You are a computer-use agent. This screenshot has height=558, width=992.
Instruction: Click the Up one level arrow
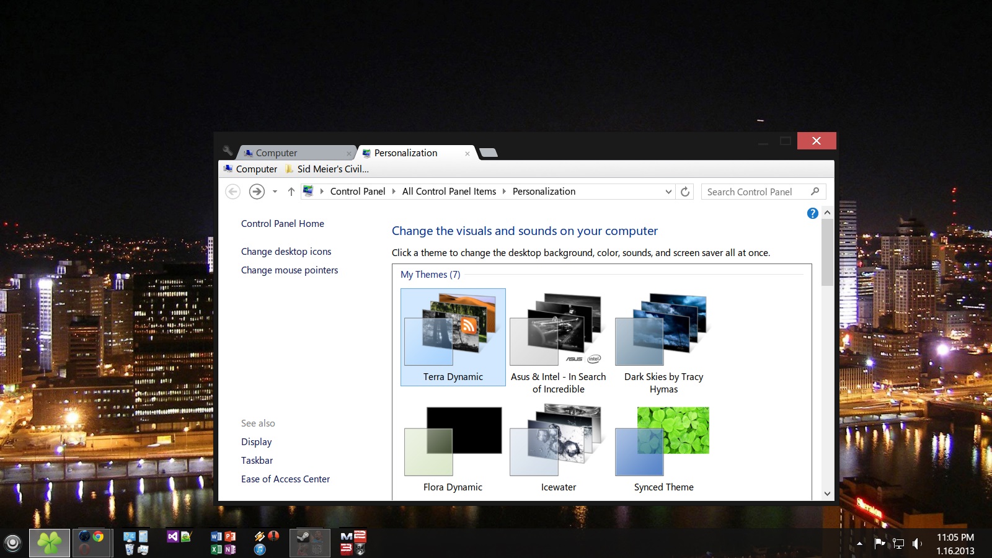coord(291,192)
